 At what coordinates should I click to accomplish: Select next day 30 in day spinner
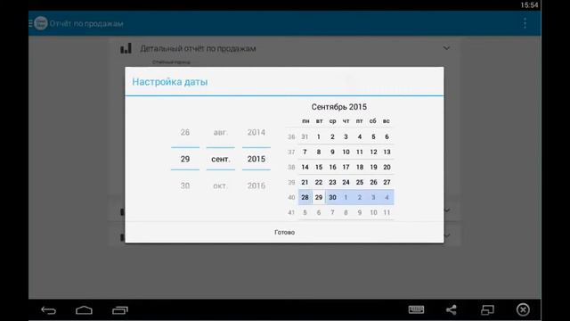185,185
